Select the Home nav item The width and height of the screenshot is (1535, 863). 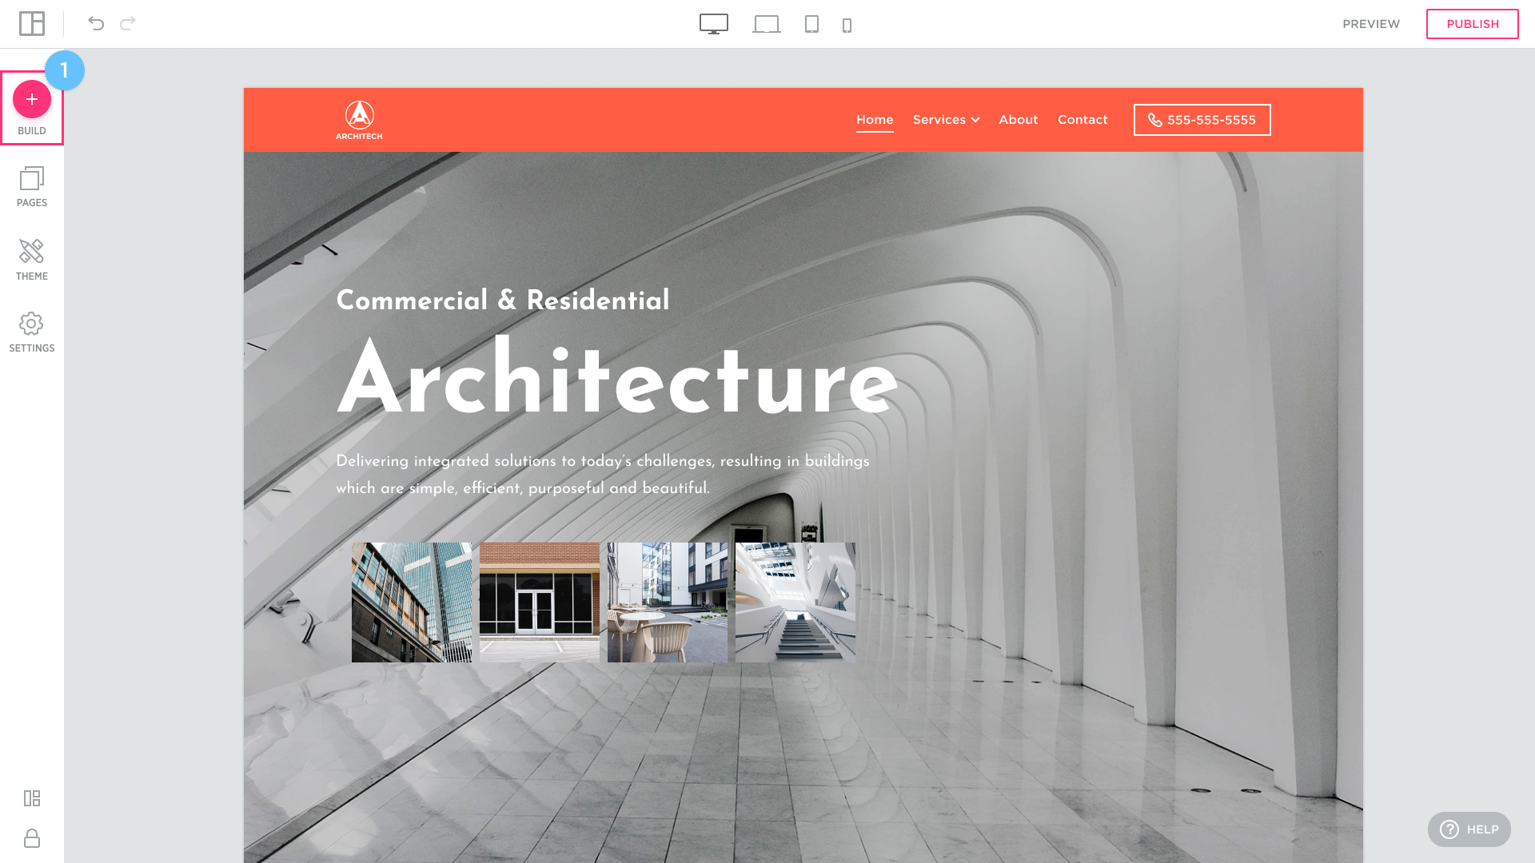coord(875,120)
